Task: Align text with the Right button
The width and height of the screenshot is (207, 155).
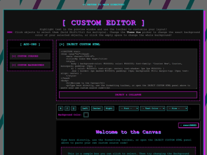Action: (109, 108)
